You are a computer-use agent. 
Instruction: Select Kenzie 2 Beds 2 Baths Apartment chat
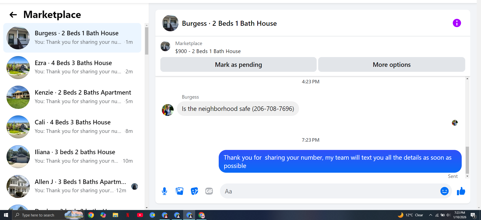click(x=72, y=97)
